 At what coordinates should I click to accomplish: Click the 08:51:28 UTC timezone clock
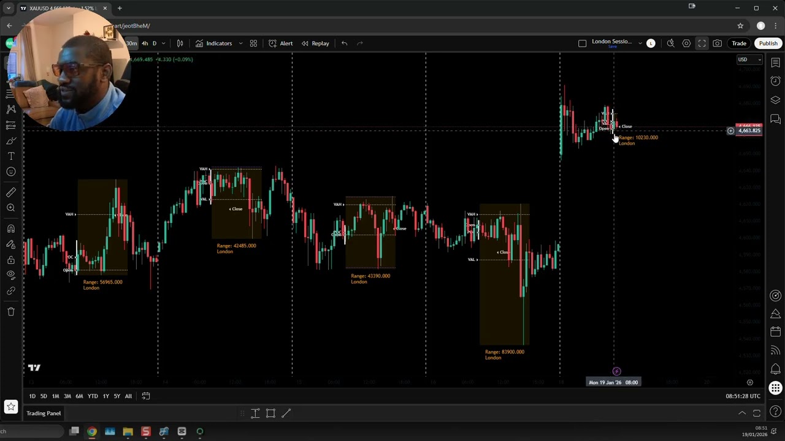coord(743,396)
